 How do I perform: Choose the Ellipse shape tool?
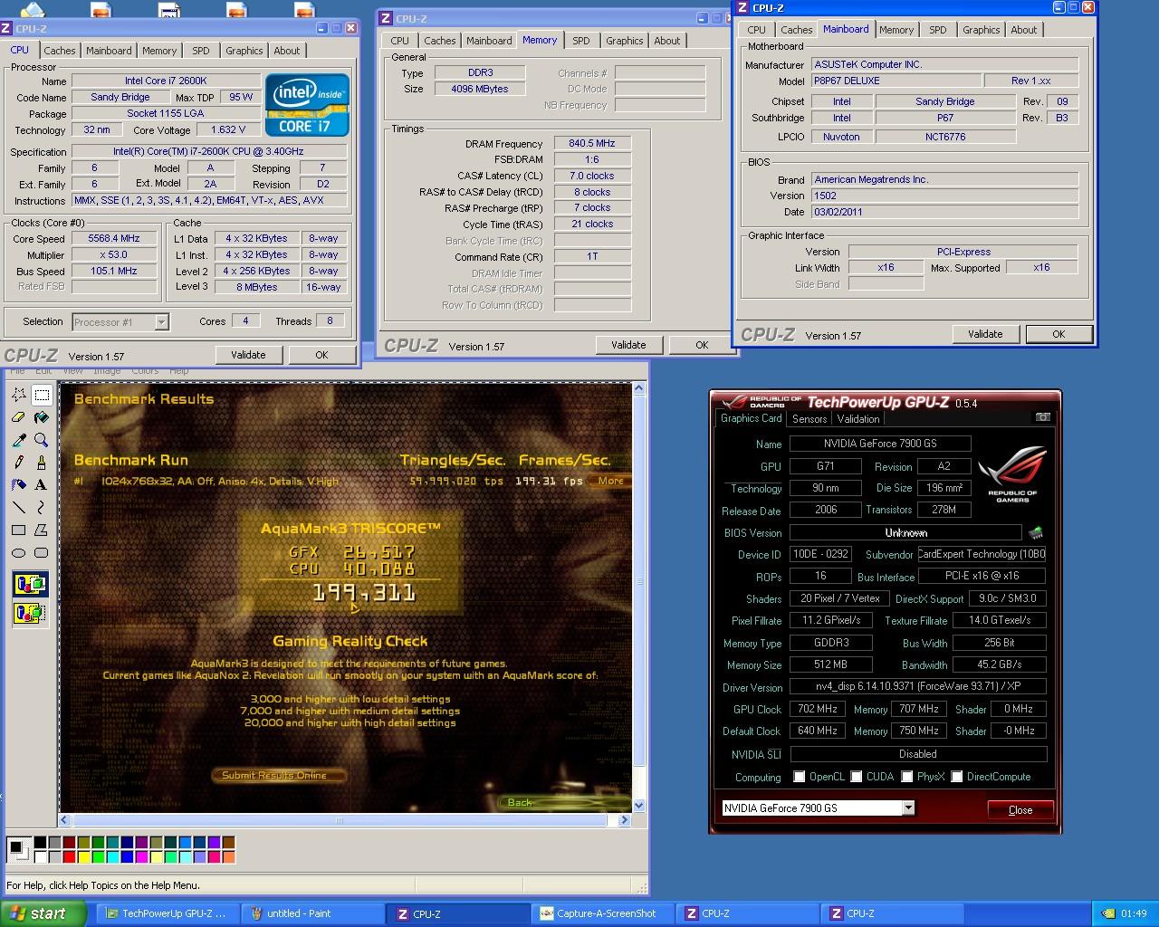pos(18,553)
